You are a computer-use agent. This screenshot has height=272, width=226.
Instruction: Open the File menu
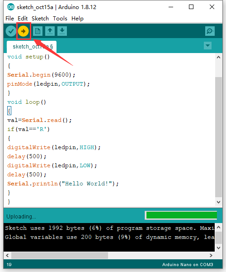click(9, 19)
